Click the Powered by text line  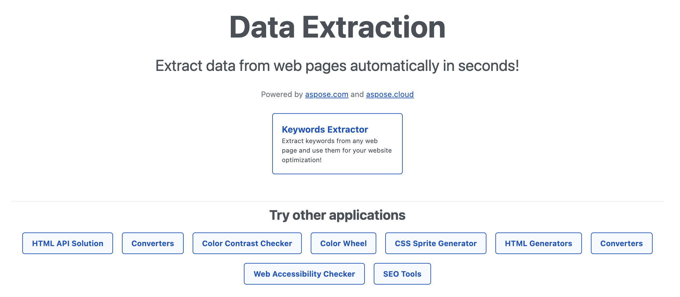pos(337,94)
